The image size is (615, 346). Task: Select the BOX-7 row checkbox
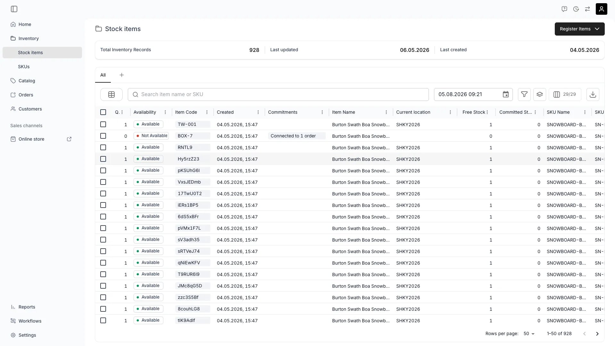(103, 136)
